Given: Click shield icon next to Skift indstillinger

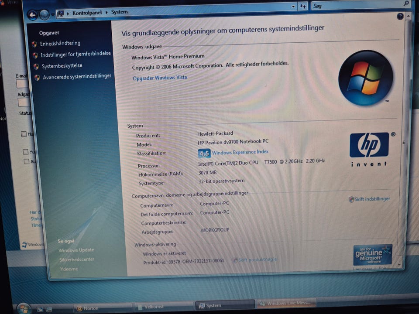Looking at the screenshot, I should click(351, 199).
